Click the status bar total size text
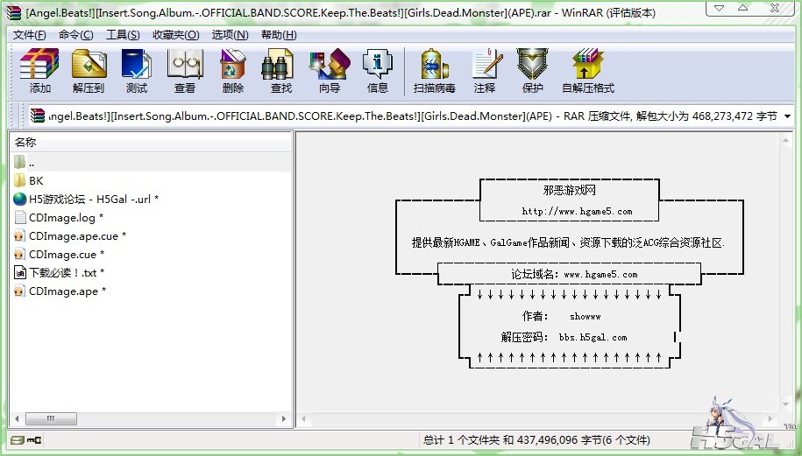The height and width of the screenshot is (456, 802). 536,439
